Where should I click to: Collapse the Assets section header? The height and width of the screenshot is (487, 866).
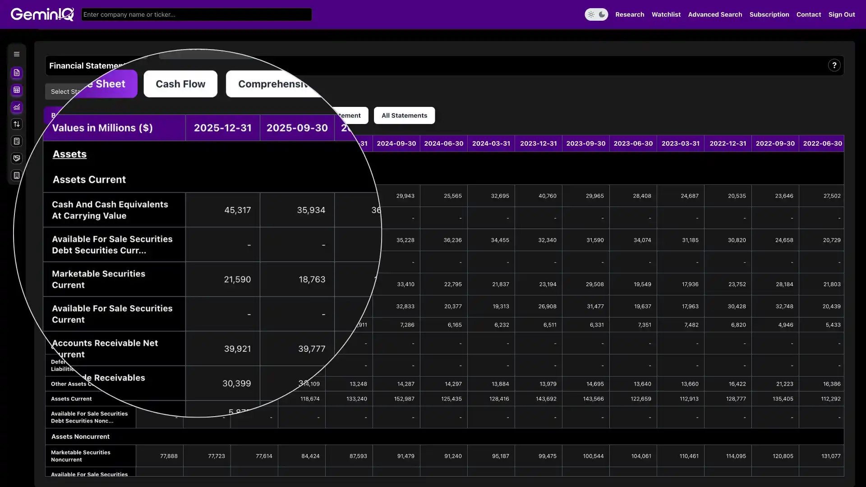click(x=69, y=154)
